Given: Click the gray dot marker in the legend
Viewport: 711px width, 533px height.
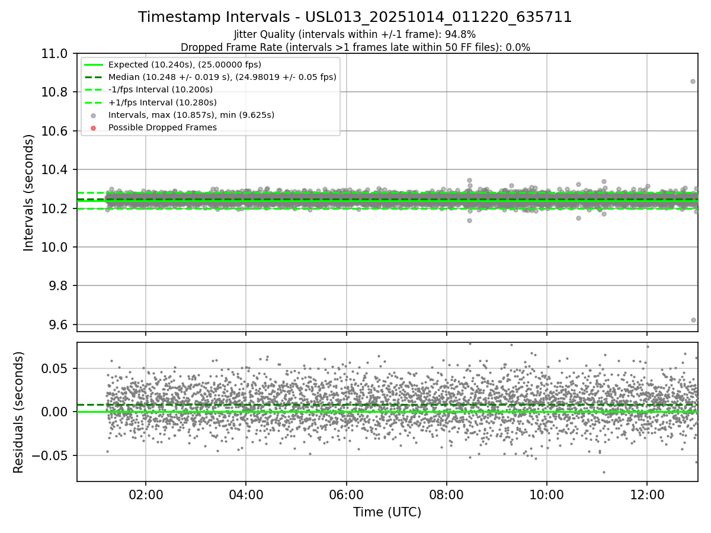Looking at the screenshot, I should [94, 115].
